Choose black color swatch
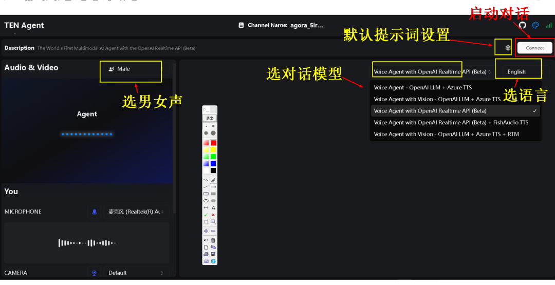Screen dimensions: 555x285 (213, 170)
